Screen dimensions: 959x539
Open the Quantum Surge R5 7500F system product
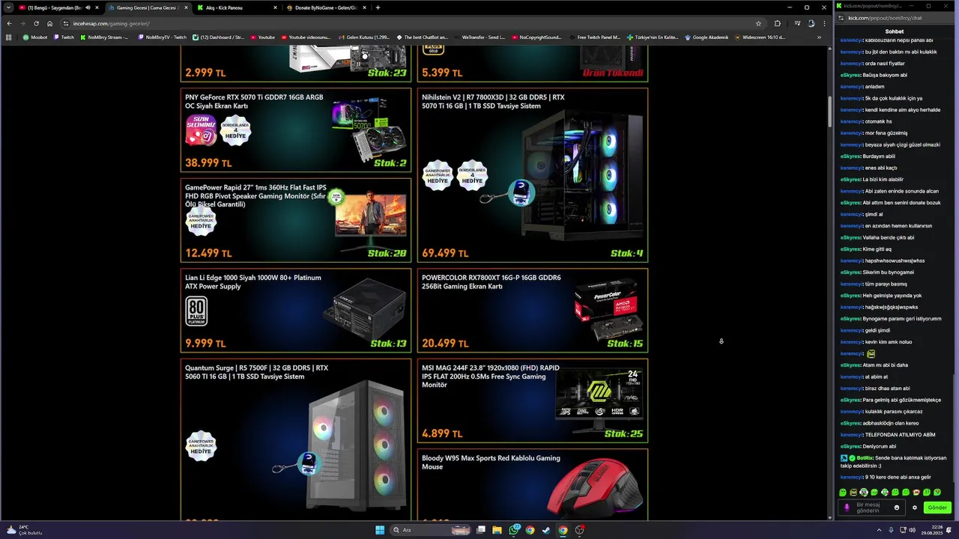(x=296, y=439)
